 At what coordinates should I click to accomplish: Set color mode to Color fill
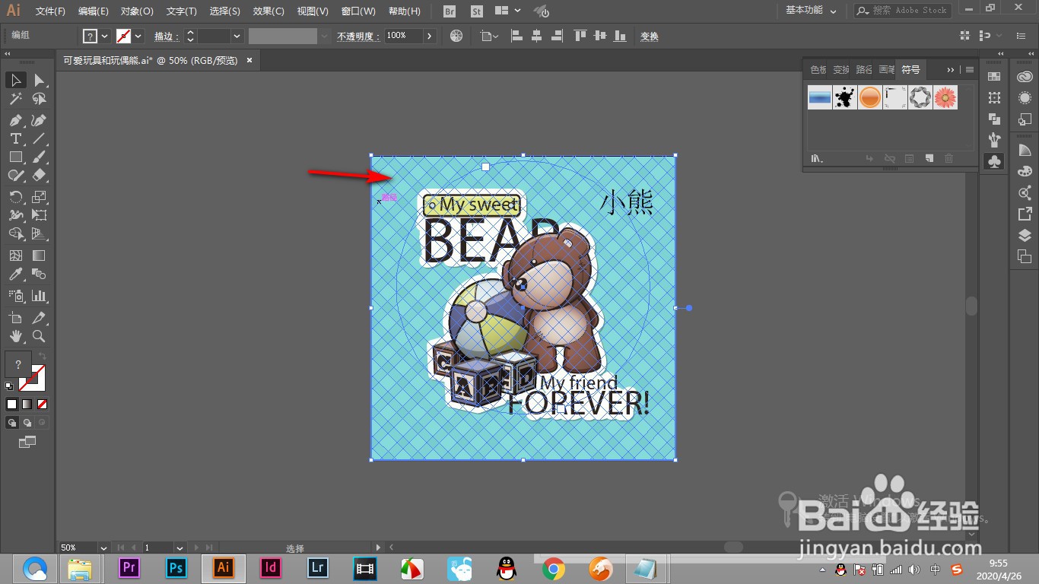11,404
